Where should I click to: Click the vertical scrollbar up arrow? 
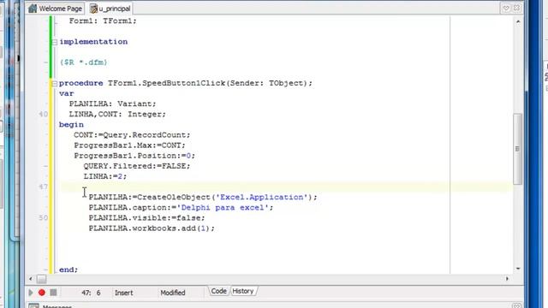518,21
